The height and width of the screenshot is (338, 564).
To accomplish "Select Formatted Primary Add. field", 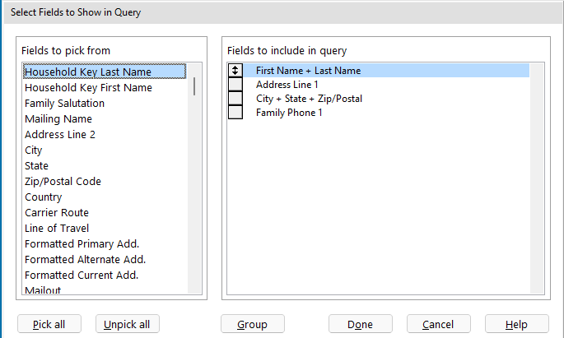I will [x=82, y=243].
